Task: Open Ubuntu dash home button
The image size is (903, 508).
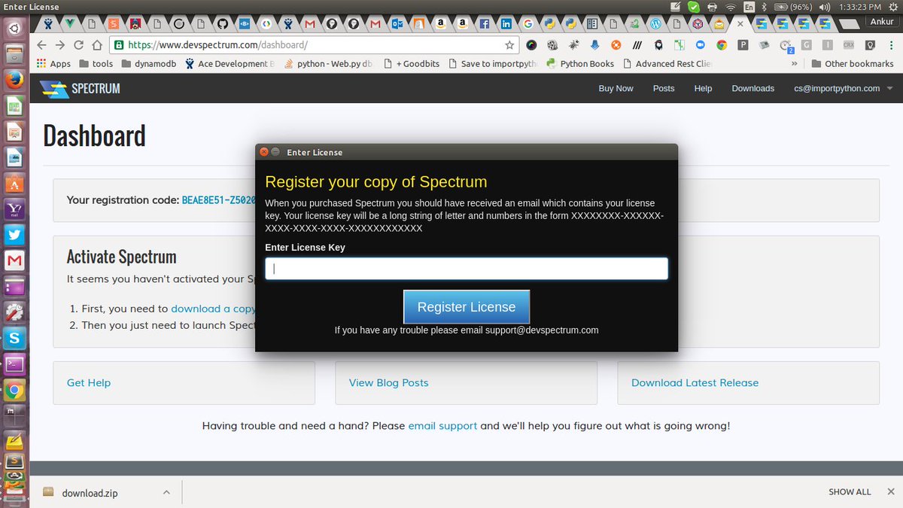Action: pyautogui.click(x=14, y=29)
